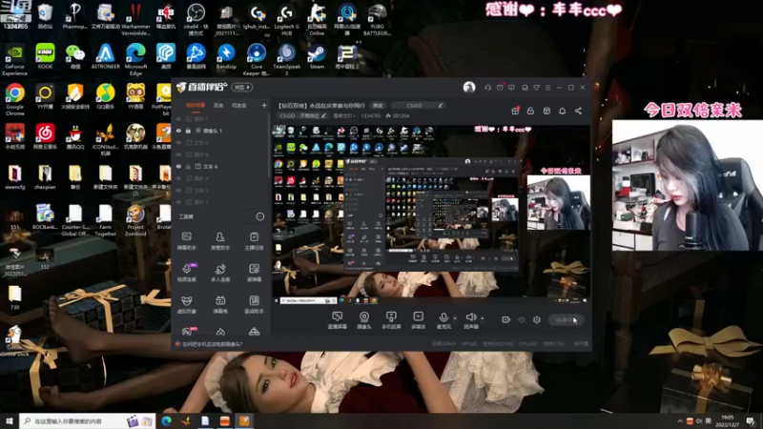Click the 麦克风 microphone icon
This screenshot has height=429, width=763.
coord(443,317)
